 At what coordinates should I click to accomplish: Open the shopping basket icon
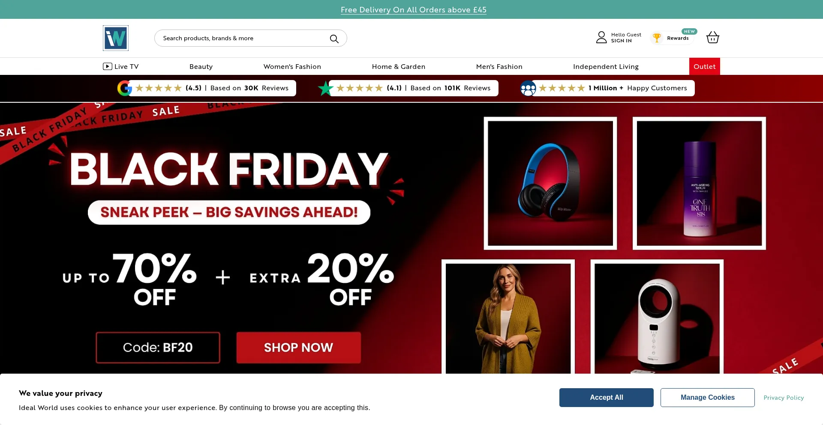point(712,37)
